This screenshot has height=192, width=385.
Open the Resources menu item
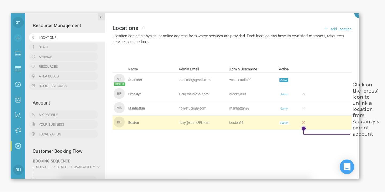63,66
